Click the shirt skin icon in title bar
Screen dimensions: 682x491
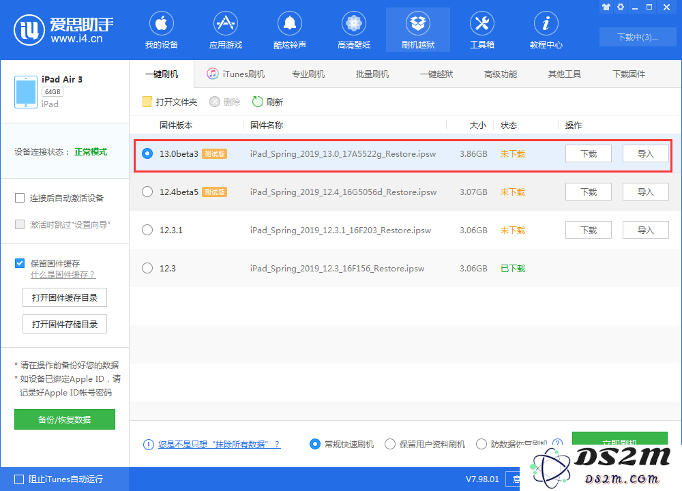(x=606, y=7)
